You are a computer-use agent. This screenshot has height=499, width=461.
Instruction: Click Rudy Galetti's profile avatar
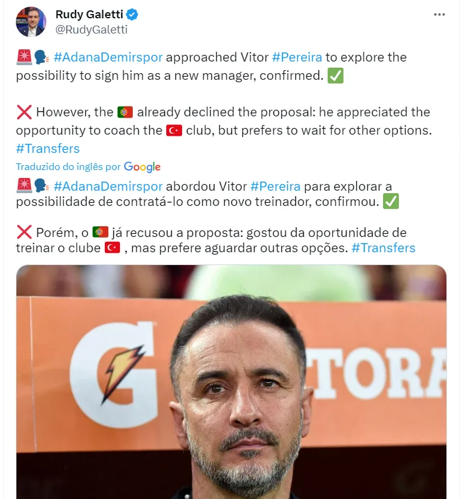(31, 22)
